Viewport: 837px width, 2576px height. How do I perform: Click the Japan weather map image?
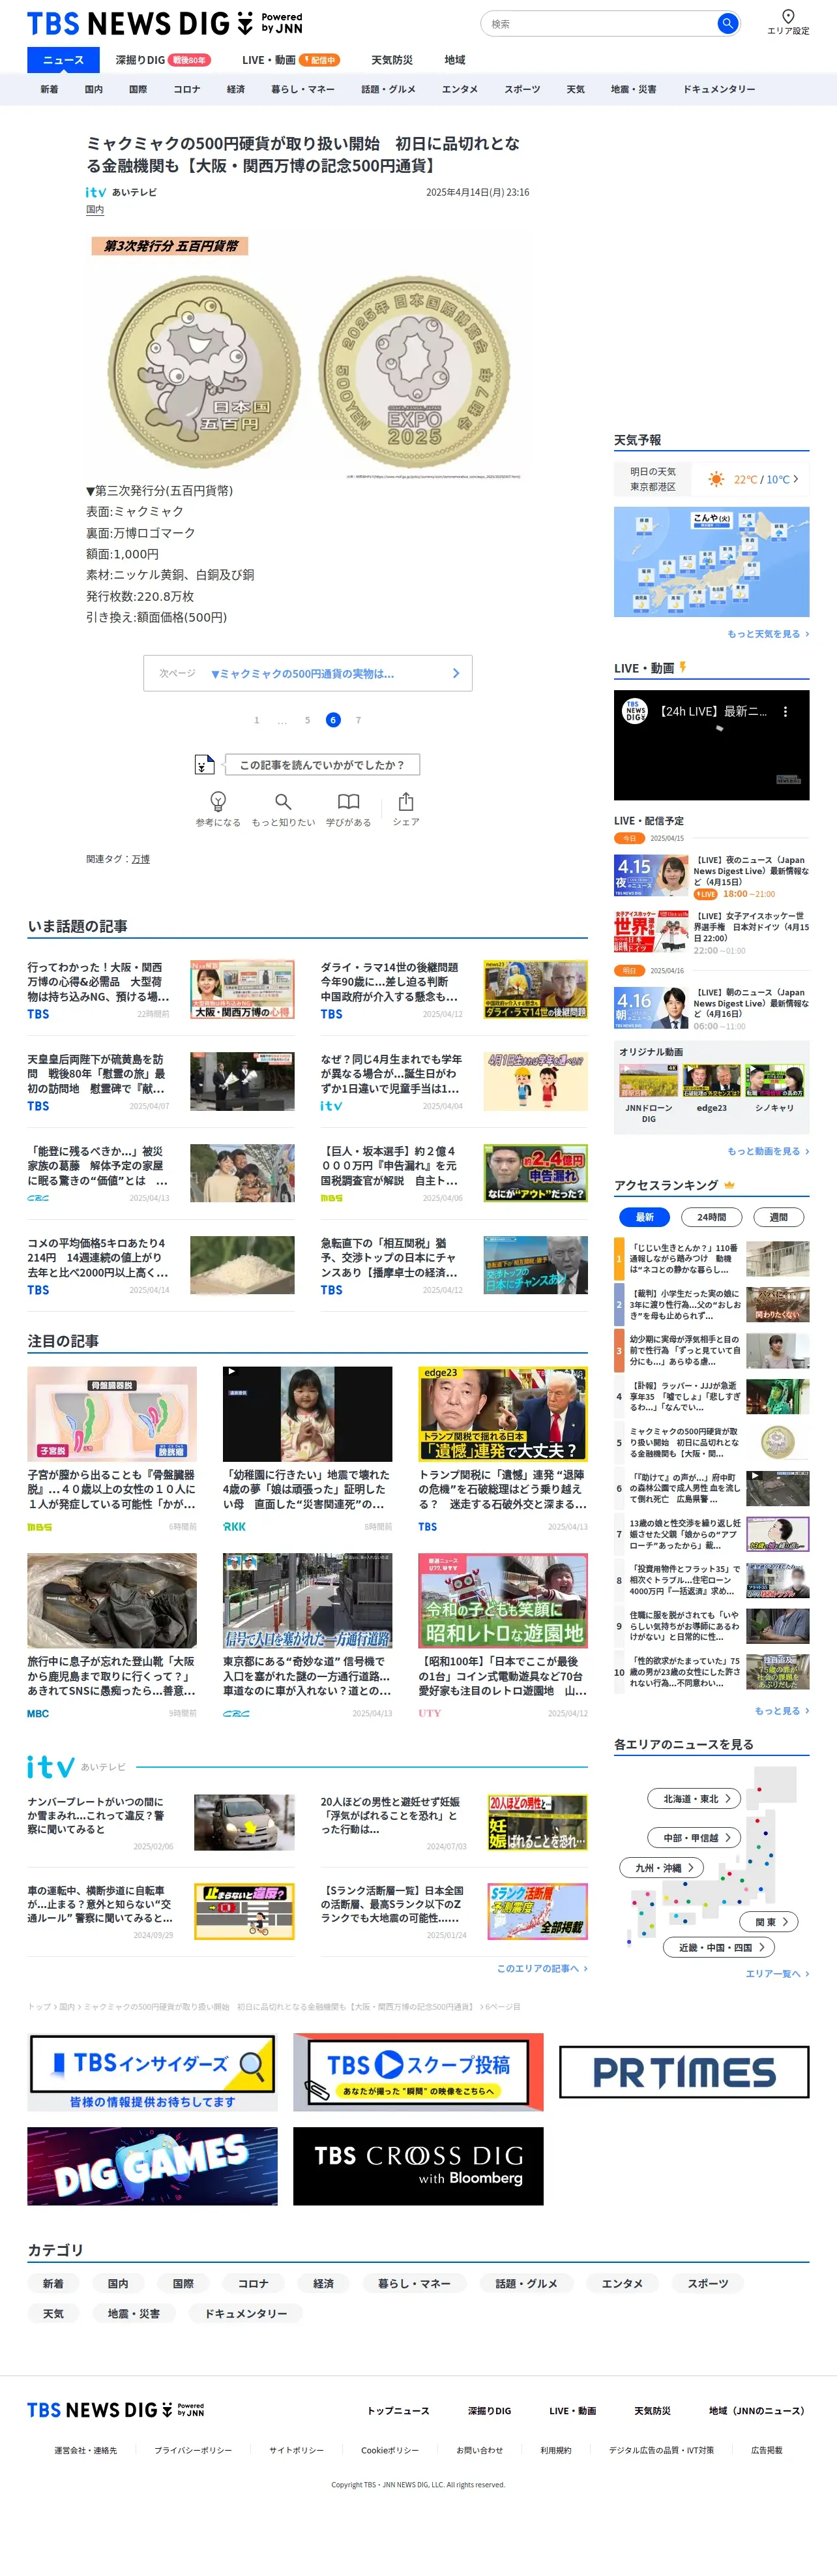point(711,561)
